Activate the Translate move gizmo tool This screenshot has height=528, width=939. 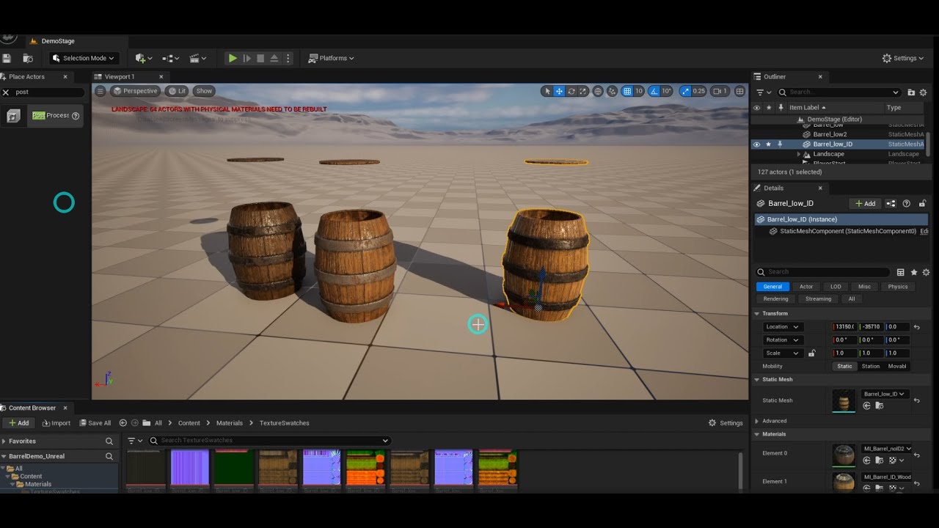pos(559,91)
